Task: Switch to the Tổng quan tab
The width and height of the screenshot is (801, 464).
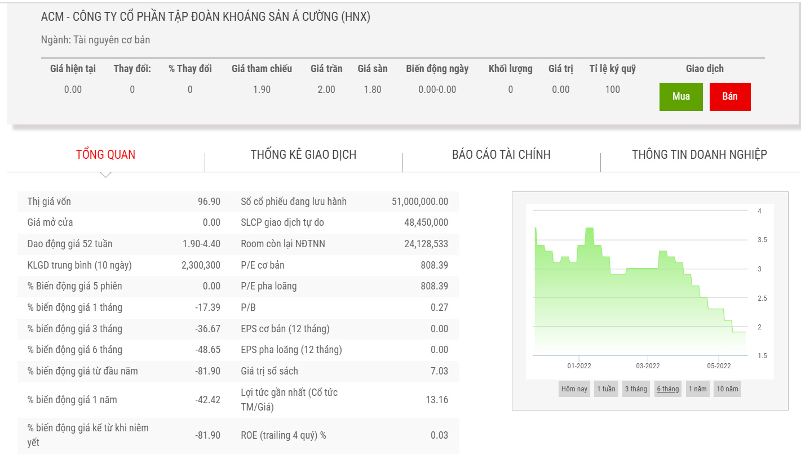Action: 106,154
